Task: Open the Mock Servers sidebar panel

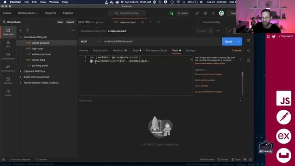Action: tap(8, 69)
